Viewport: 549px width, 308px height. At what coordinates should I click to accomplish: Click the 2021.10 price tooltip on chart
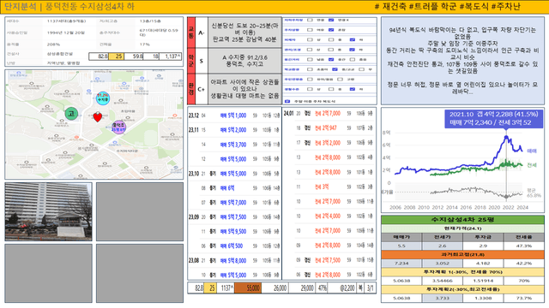tap(494, 119)
